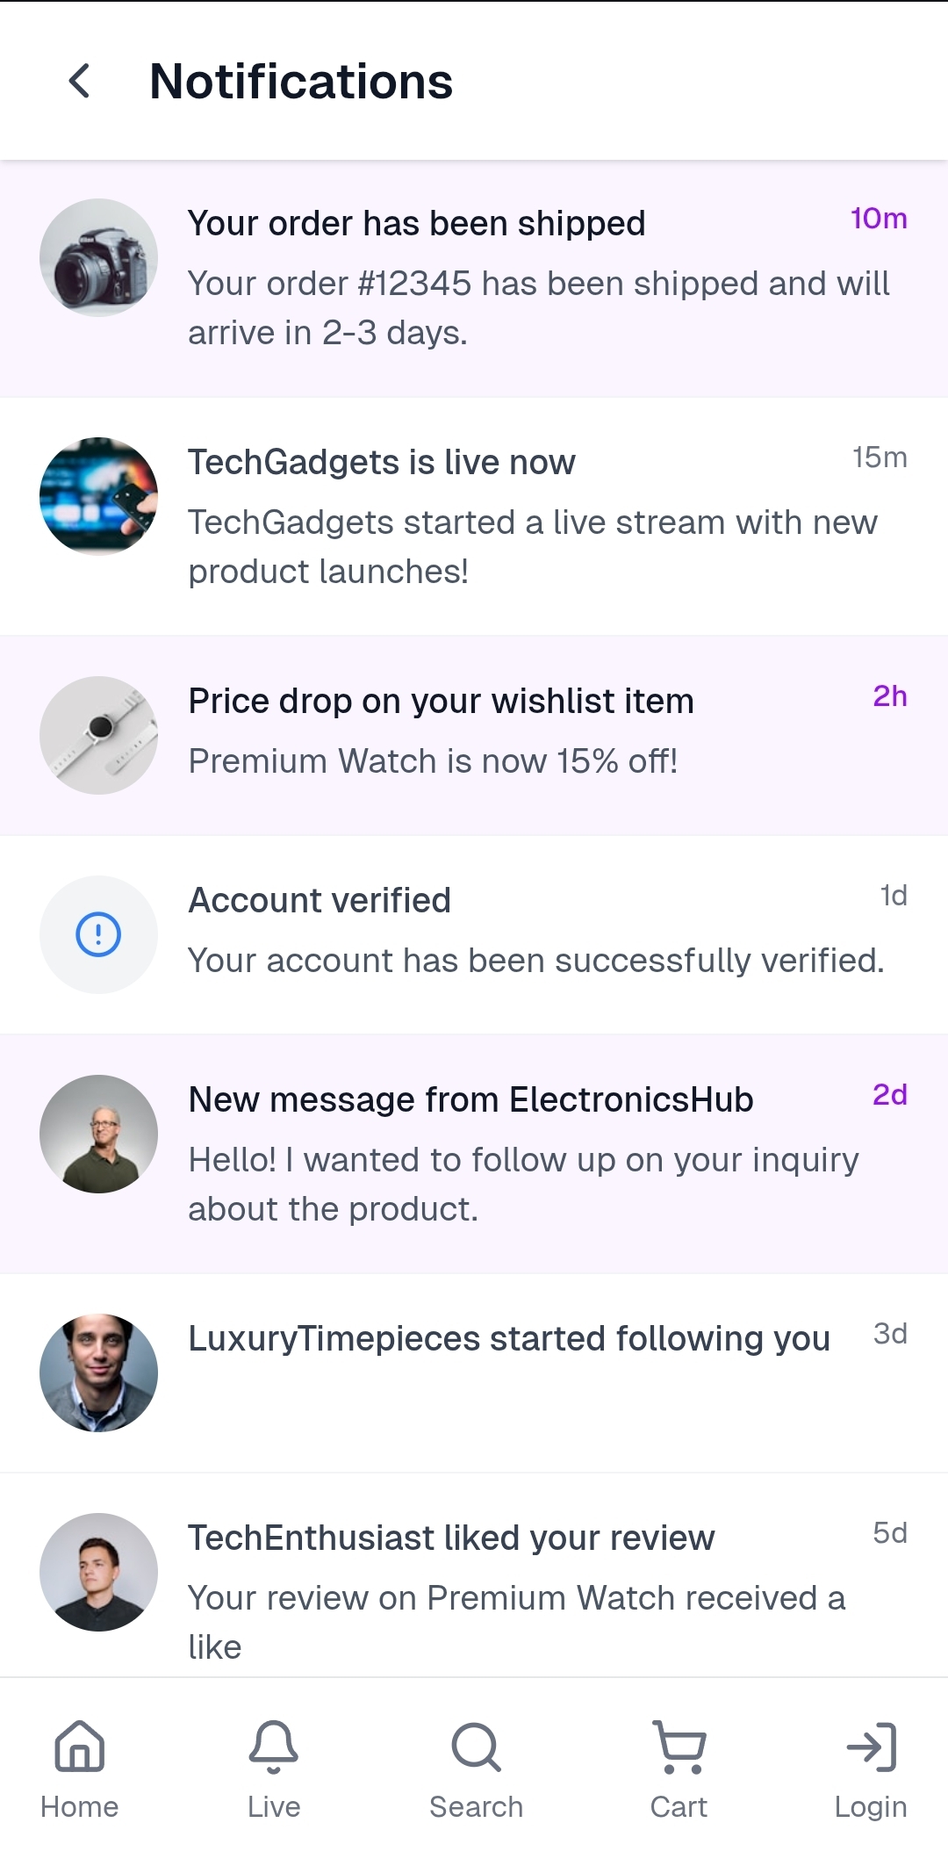Tap the Search magnifier icon
The height and width of the screenshot is (1866, 948).
476,1747
